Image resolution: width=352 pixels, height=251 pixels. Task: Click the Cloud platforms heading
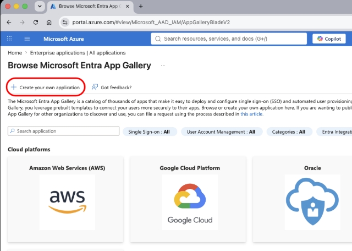tap(29, 149)
